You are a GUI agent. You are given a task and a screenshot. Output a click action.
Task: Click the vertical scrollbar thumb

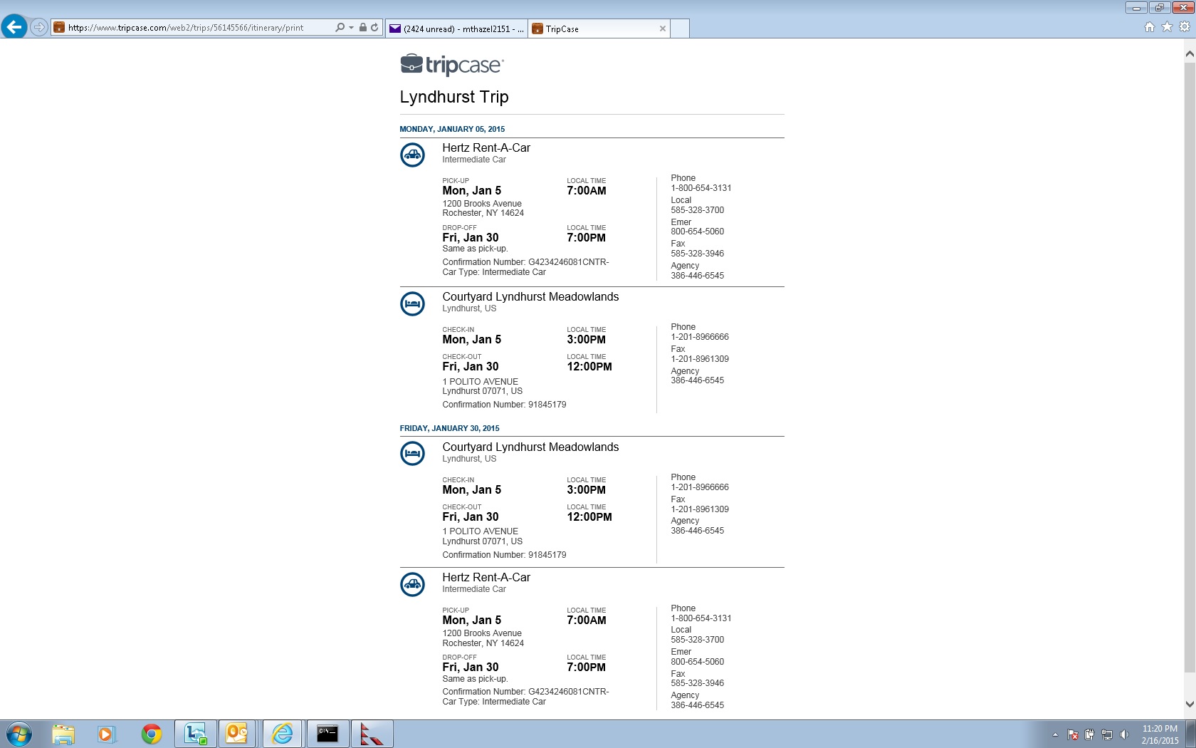(1190, 367)
